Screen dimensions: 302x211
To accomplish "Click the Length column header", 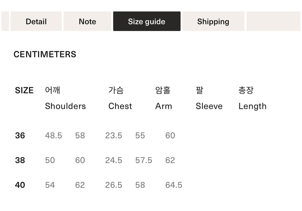I will click(x=252, y=106).
